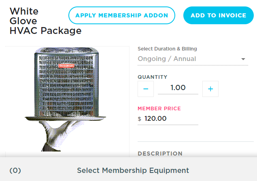Screen dimensions: 257x181
Task: Select the Description section heading
Action: click(x=160, y=154)
